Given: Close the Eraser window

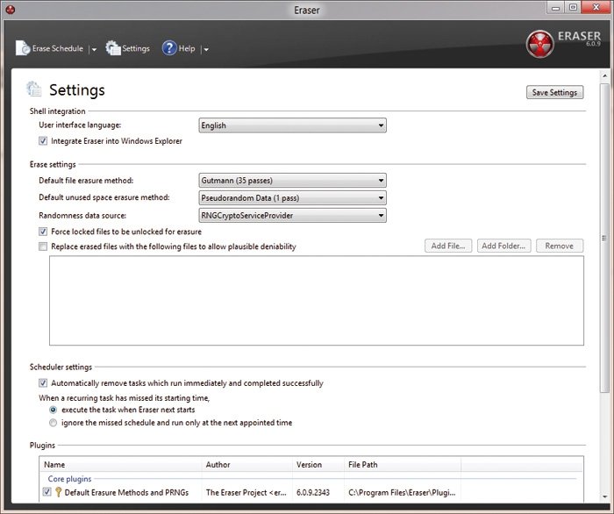Looking at the screenshot, I should (x=596, y=7).
